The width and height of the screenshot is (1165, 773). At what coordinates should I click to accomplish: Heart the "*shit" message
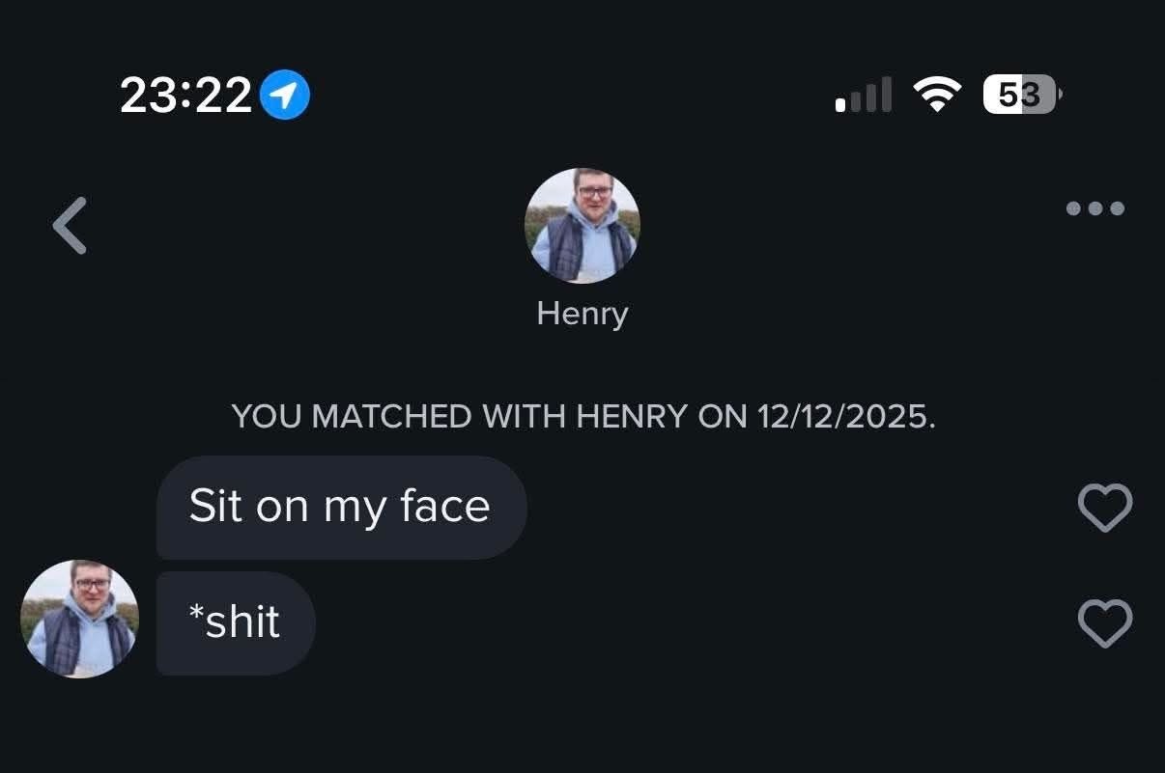click(1104, 623)
